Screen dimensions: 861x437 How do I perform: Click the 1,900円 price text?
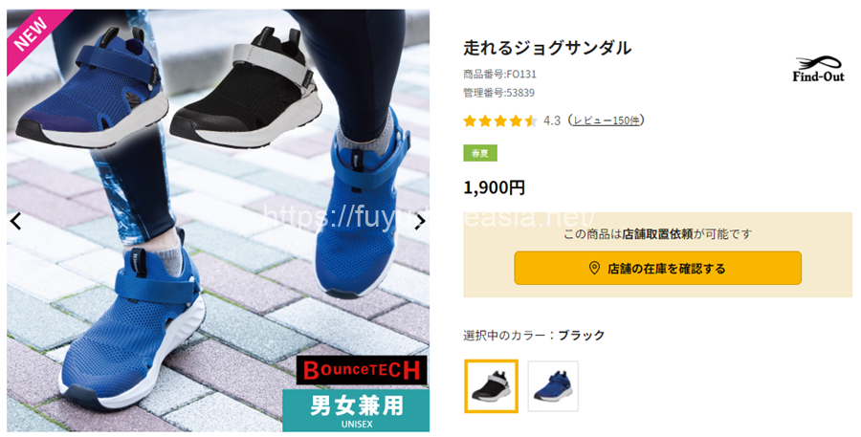pyautogui.click(x=495, y=187)
